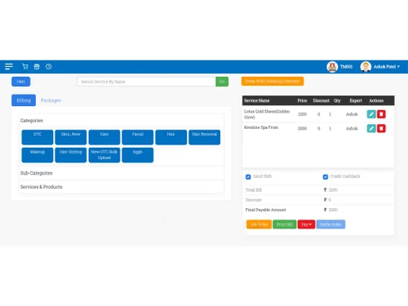Click the 2000 price cell
The image size is (408, 306).
302,128
